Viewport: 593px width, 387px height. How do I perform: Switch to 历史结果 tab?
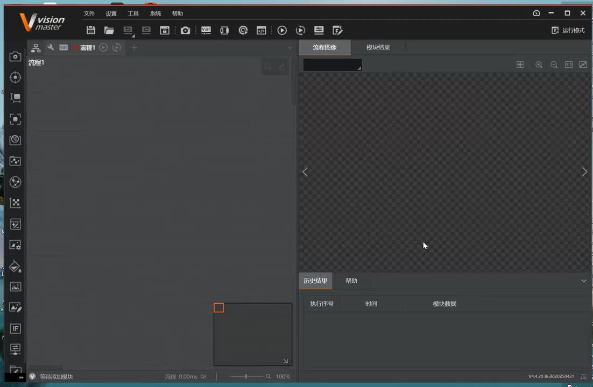pyautogui.click(x=315, y=281)
